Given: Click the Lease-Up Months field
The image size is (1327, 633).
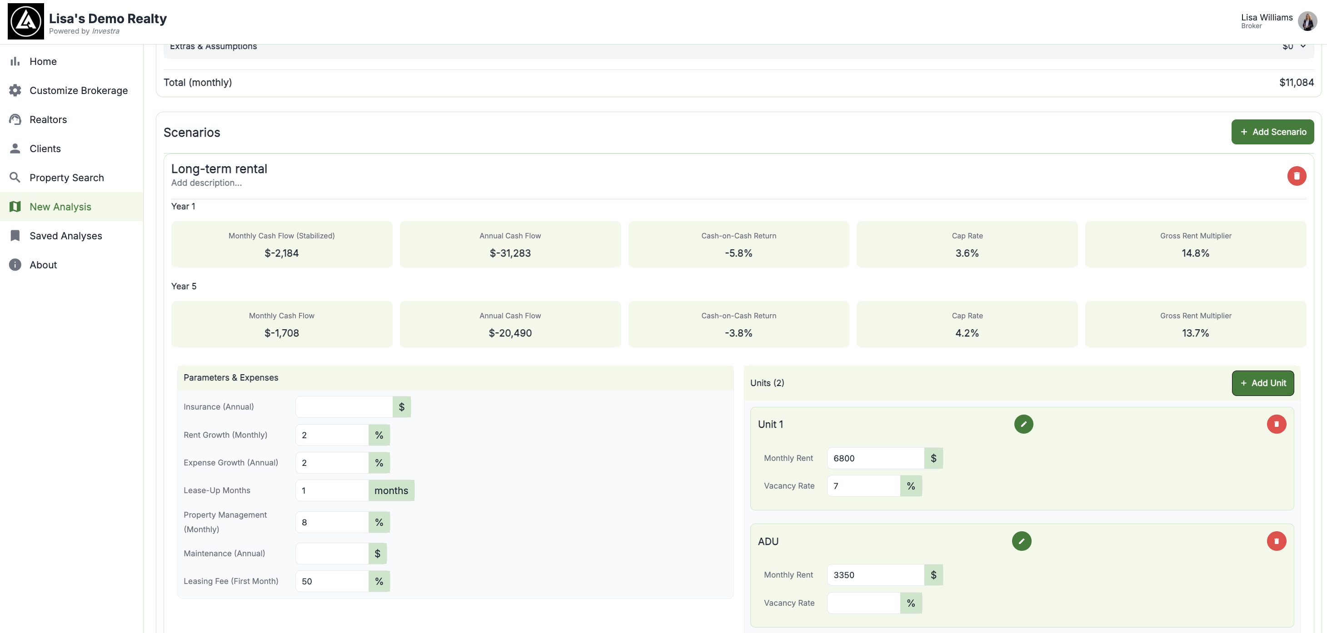Looking at the screenshot, I should click(332, 490).
